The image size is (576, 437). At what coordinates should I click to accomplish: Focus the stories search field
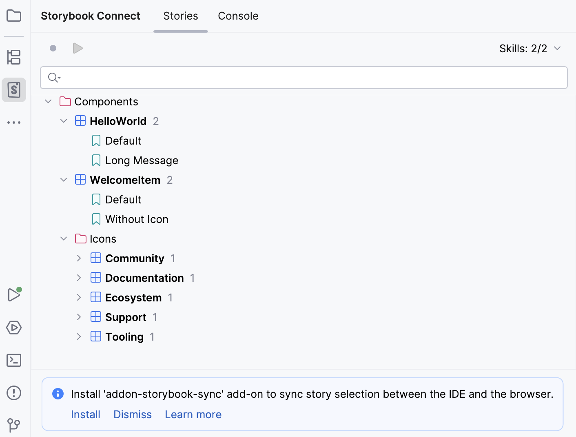click(304, 78)
